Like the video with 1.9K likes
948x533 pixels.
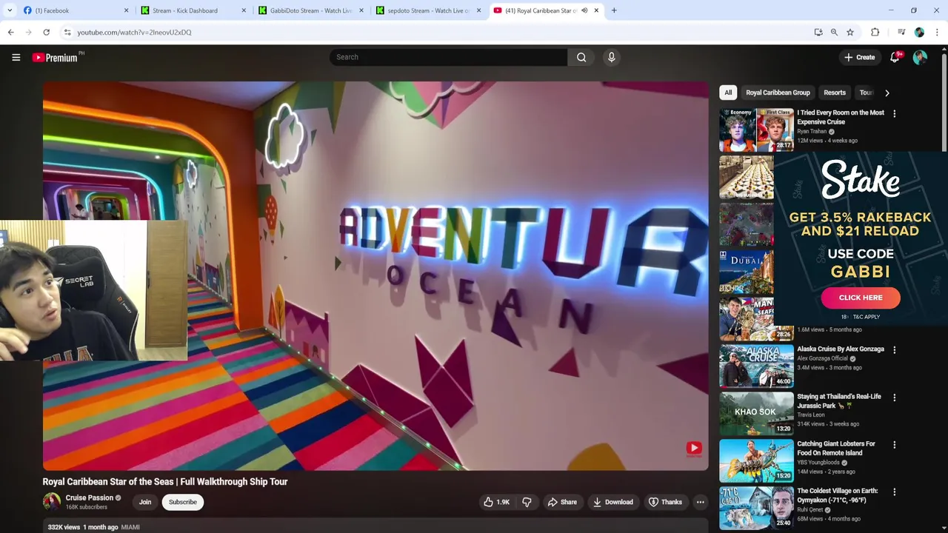[x=496, y=502]
